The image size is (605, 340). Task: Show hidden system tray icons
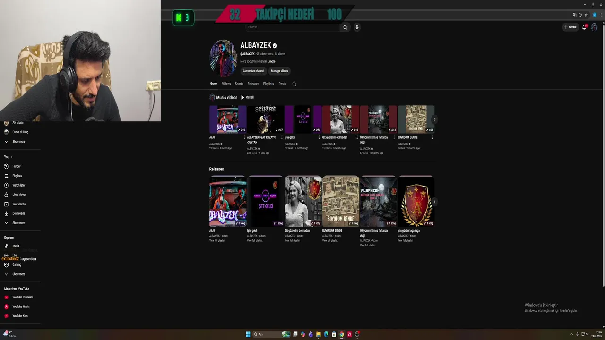[571, 334]
